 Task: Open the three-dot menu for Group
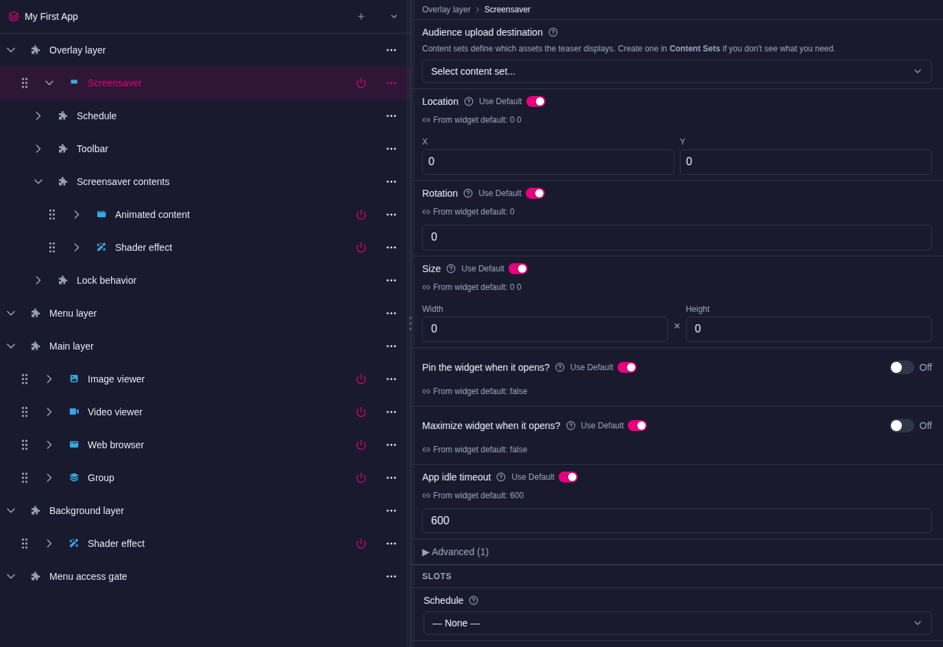(391, 478)
